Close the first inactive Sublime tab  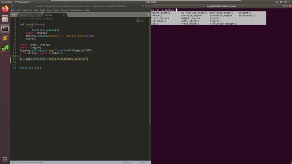(39, 15)
